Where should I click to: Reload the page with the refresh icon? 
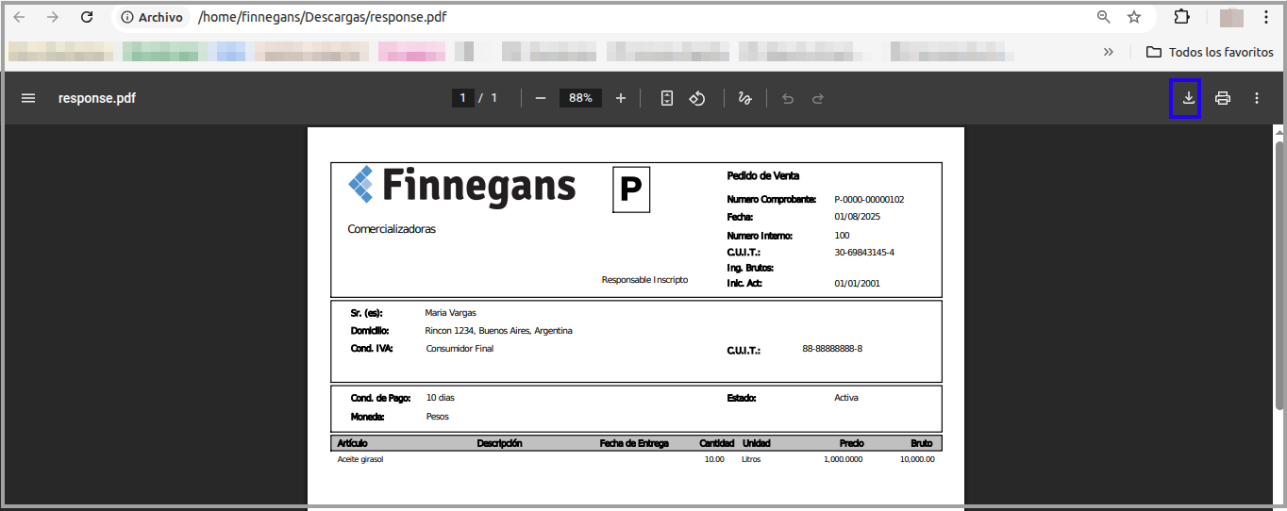[87, 17]
